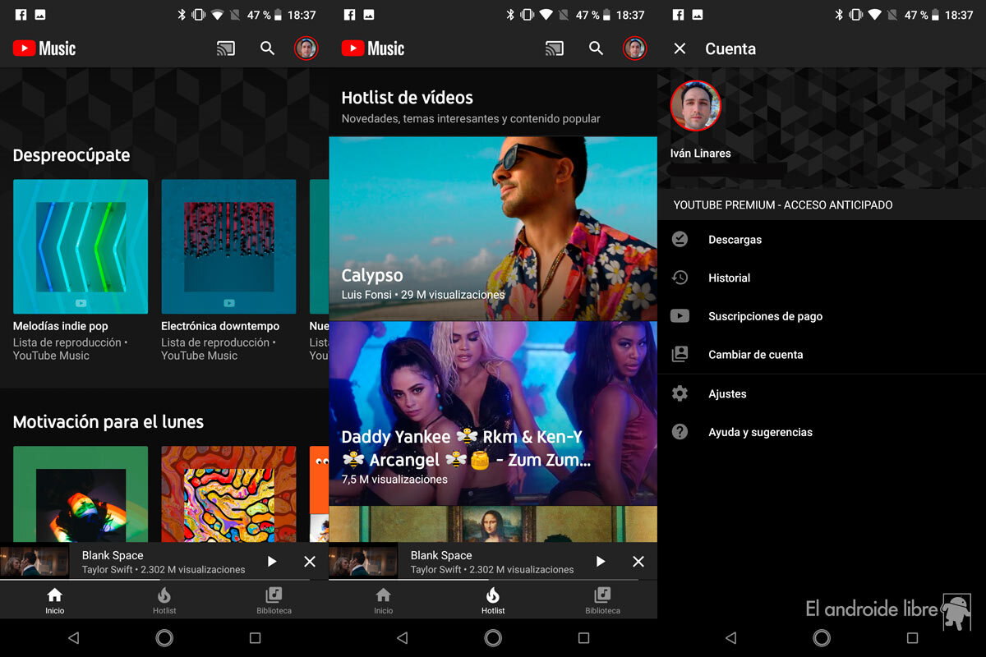Switch to Biblioteca tab on the Inicio screen

[274, 600]
